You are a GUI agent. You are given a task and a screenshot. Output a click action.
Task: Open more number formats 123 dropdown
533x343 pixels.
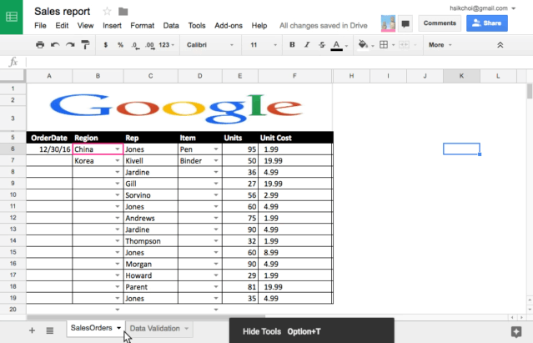167,45
